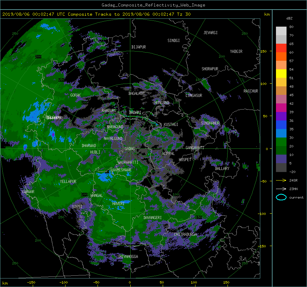Click the CHITRADURGA city label

click(185, 234)
